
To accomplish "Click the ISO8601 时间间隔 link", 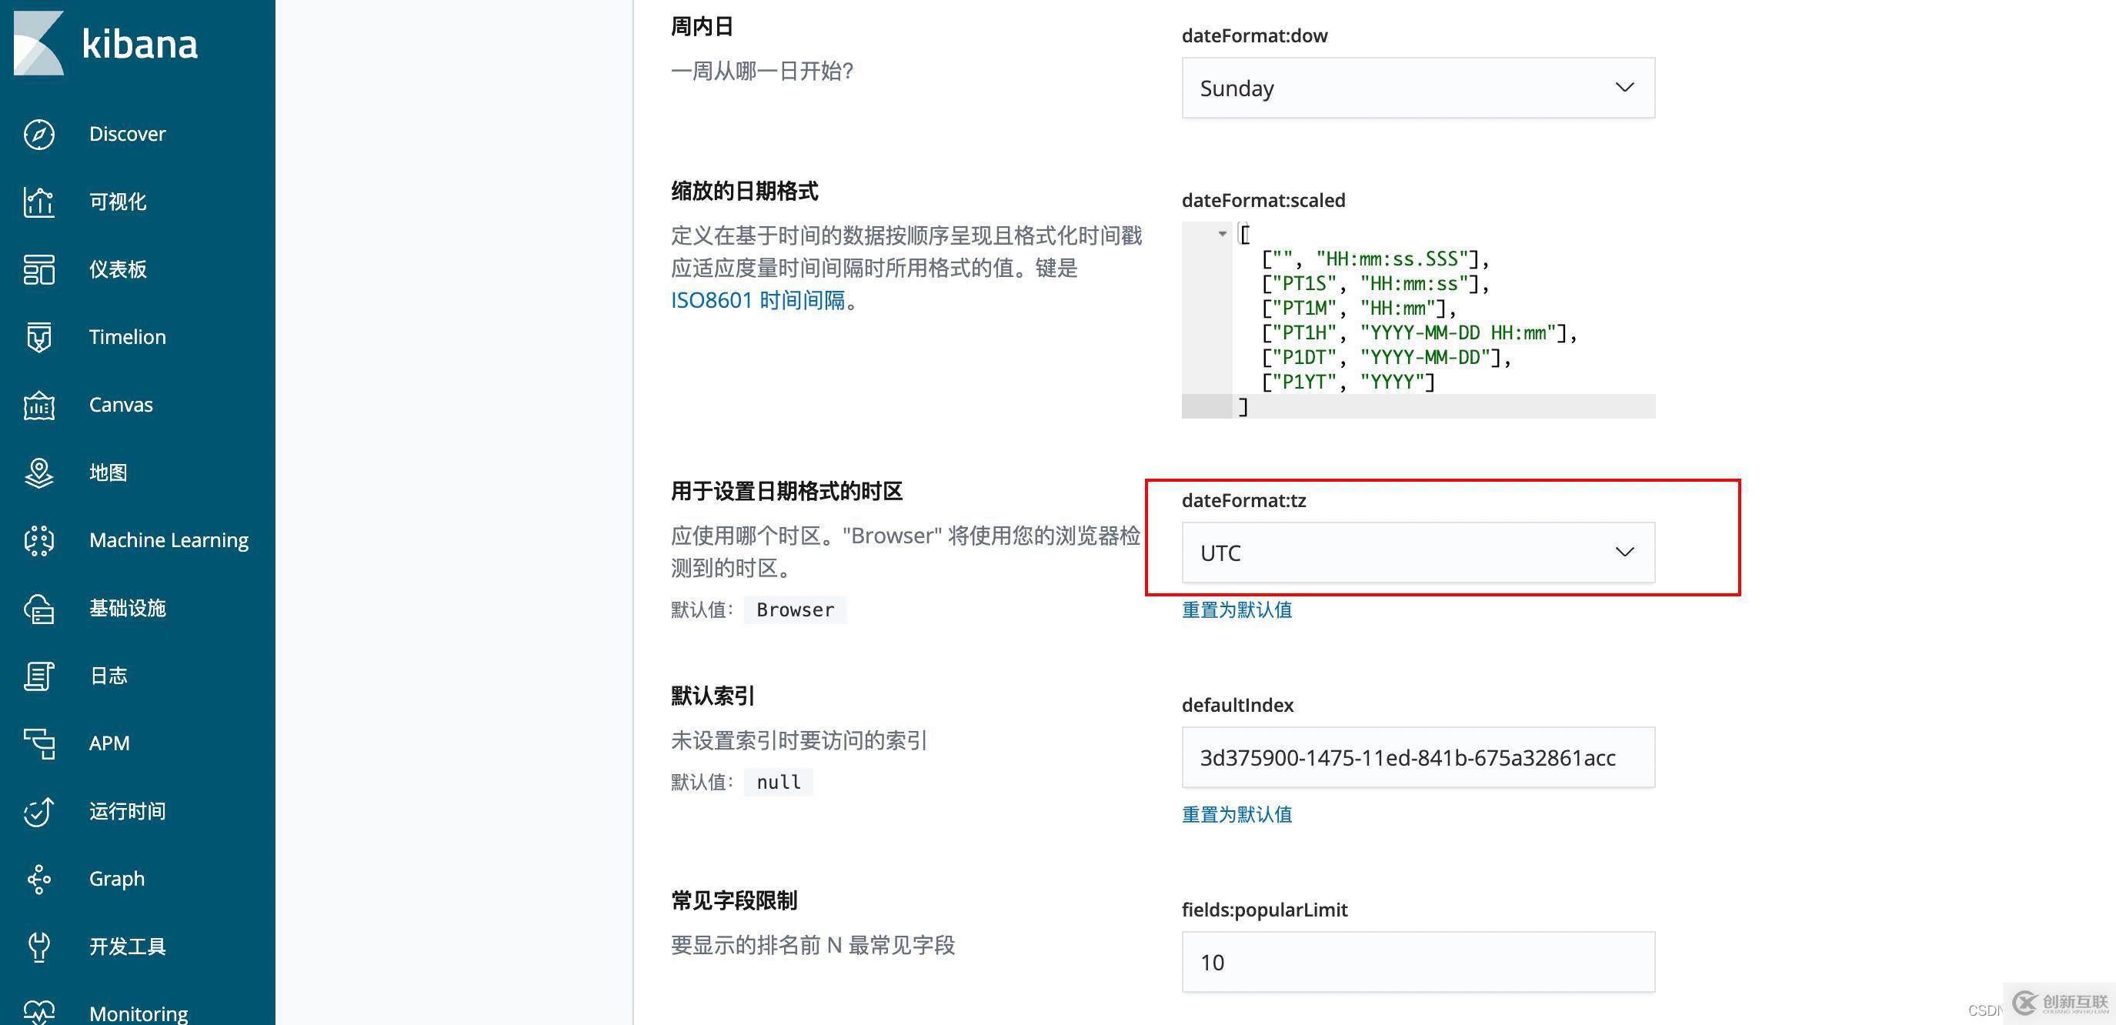I will 757,301.
